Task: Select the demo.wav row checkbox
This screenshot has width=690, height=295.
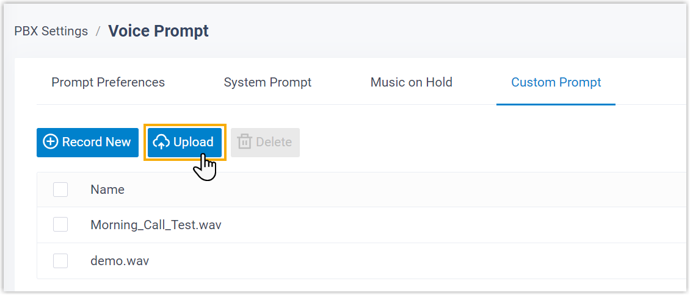Action: click(60, 261)
